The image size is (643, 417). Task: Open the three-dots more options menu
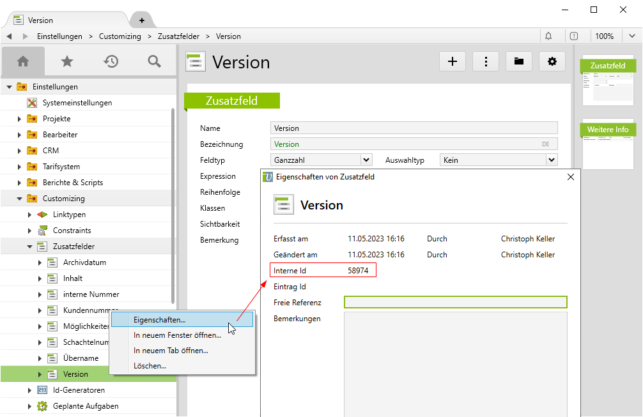pos(486,61)
